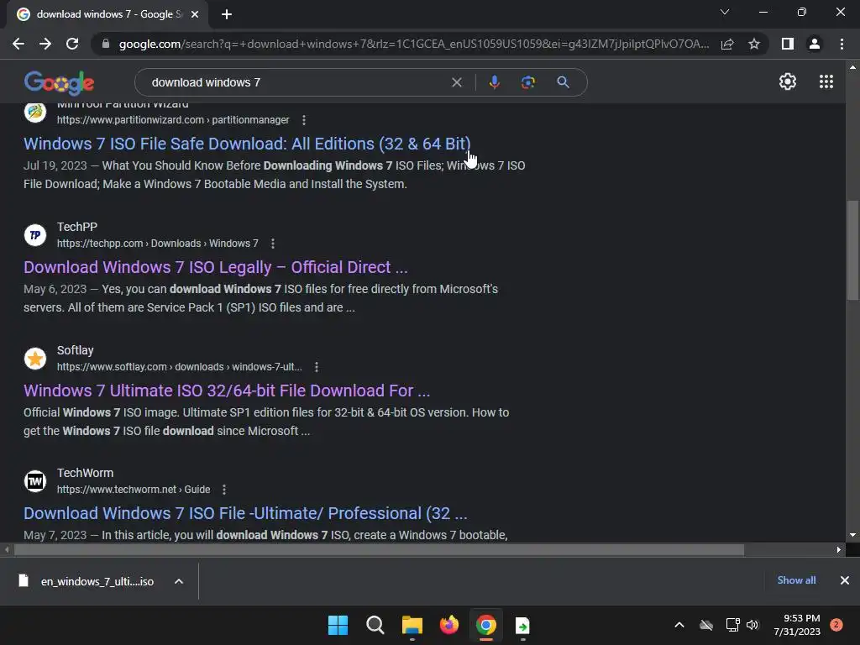Open more options for TechPP result
The width and height of the screenshot is (860, 645).
pos(273,244)
